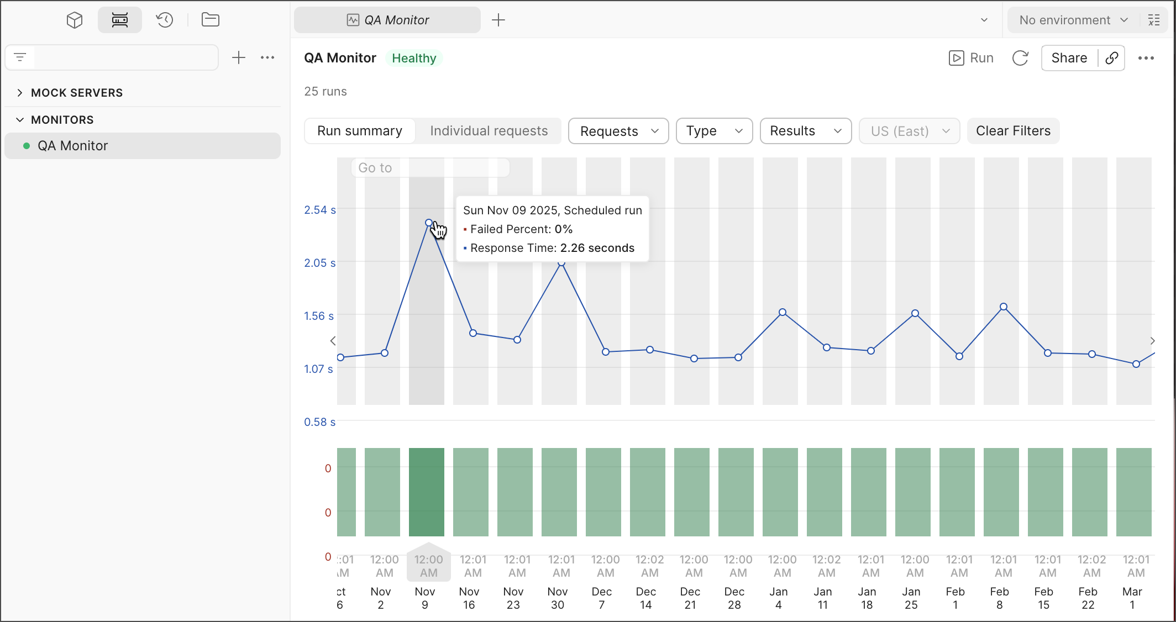Open the Collections cube icon
The width and height of the screenshot is (1176, 622).
pyautogui.click(x=75, y=20)
